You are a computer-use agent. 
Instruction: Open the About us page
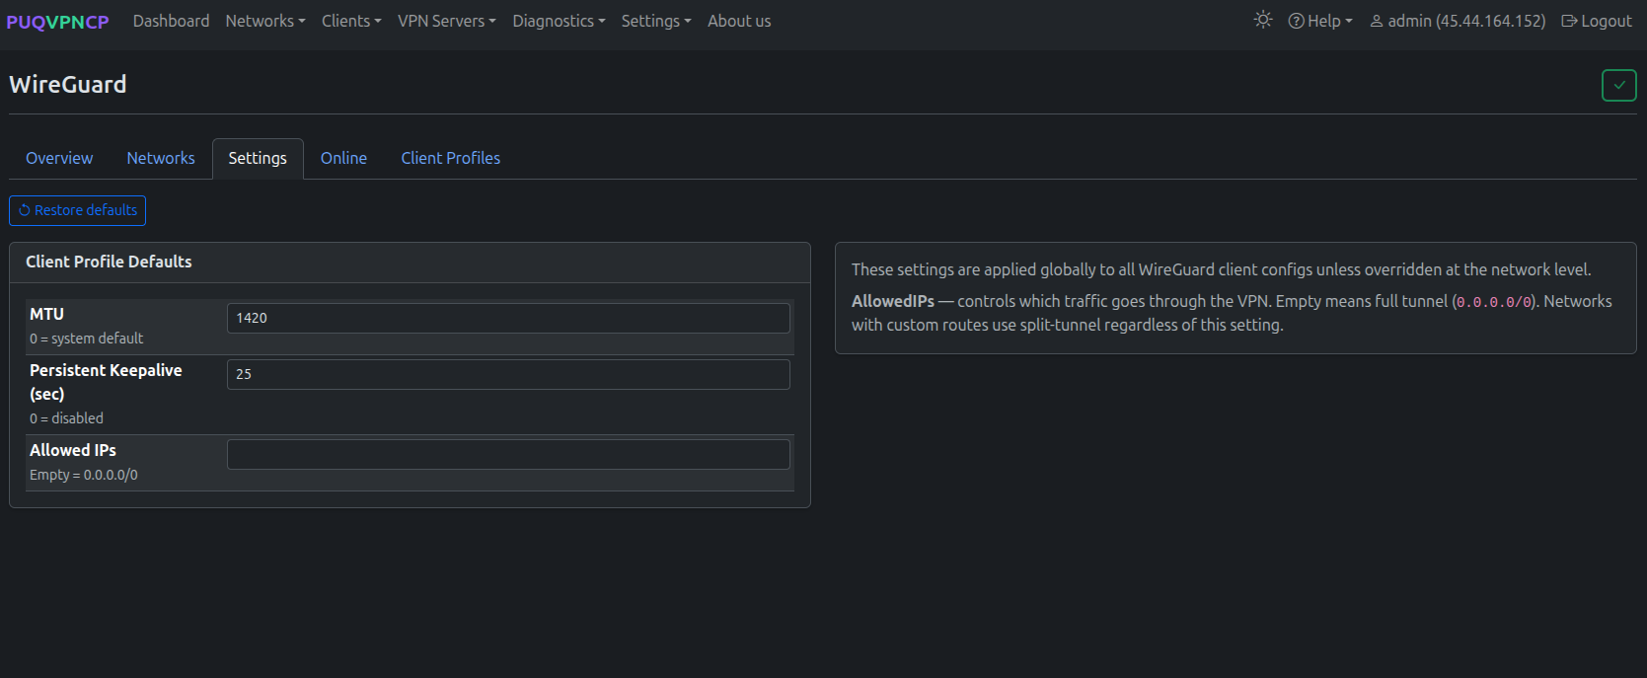(x=739, y=21)
